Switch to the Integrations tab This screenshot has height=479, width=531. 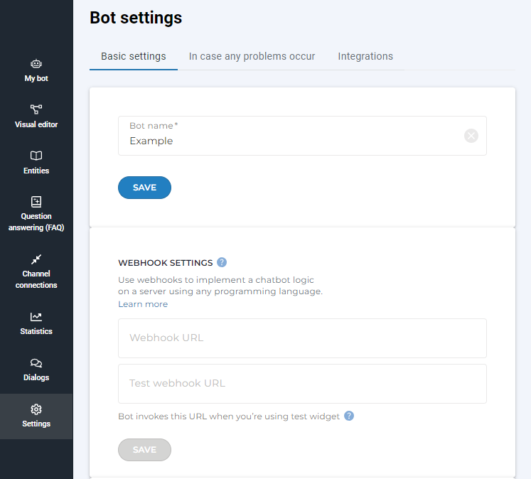[x=365, y=56]
